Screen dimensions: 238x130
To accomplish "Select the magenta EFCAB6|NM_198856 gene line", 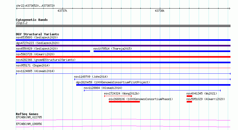I will point(123,126).
